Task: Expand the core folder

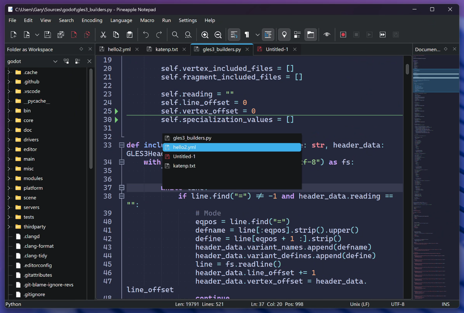Action: click(9, 120)
